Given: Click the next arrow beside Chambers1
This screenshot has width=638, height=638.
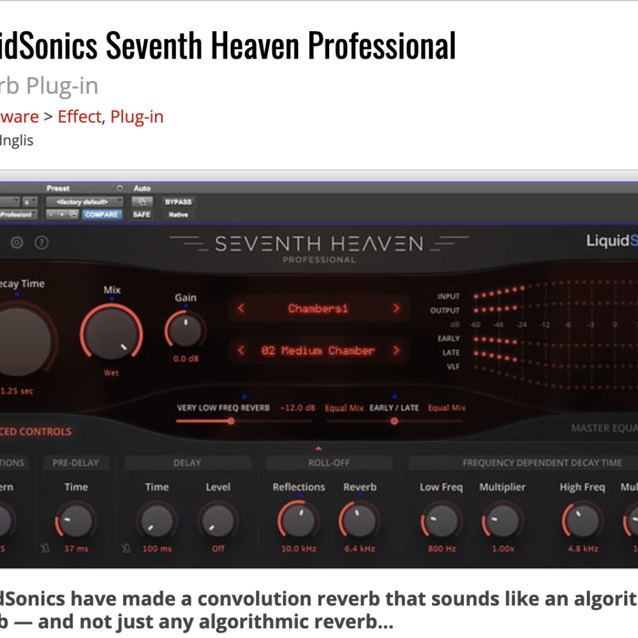Looking at the screenshot, I should pyautogui.click(x=396, y=309).
